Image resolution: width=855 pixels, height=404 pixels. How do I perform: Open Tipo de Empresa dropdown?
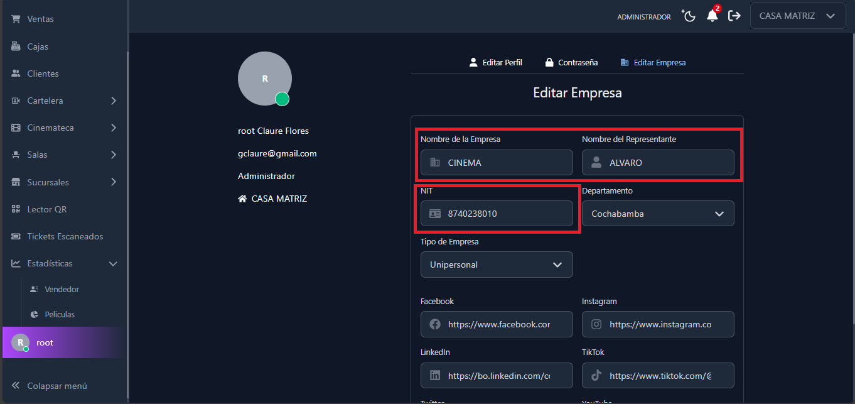tap(496, 265)
